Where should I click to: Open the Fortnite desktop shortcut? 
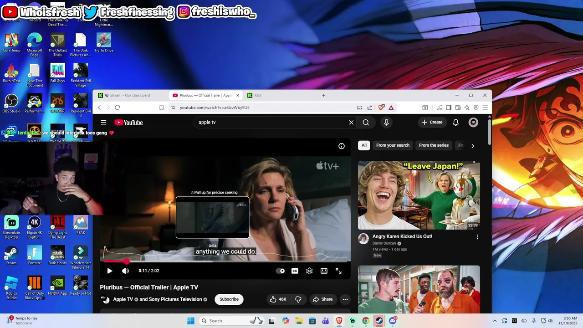coord(34,255)
